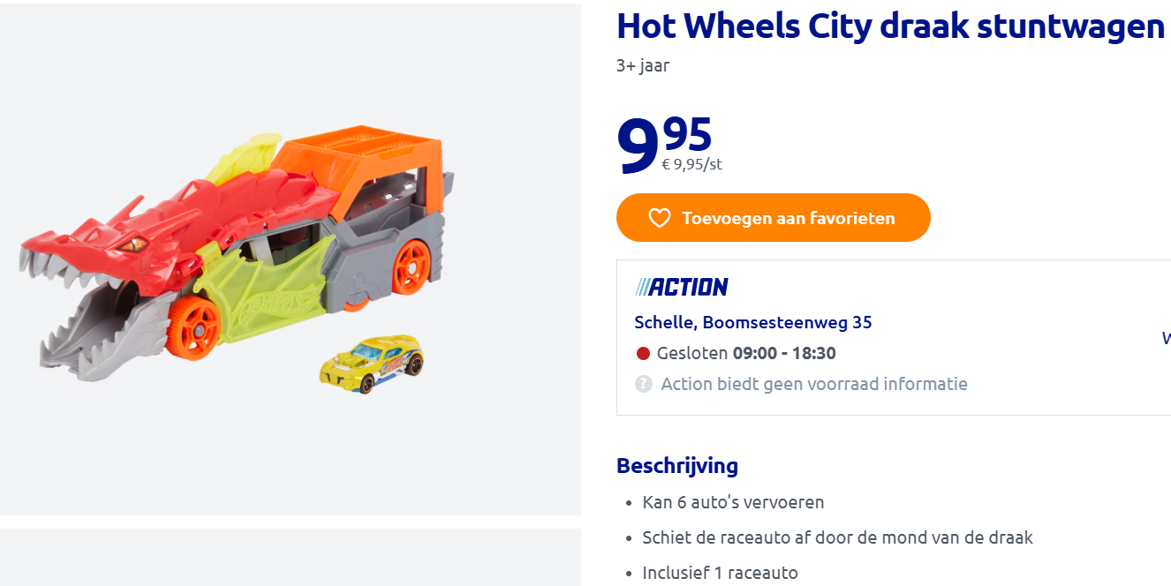Click the heart icon on the favorites button
The height and width of the screenshot is (586, 1171).
[x=657, y=217]
